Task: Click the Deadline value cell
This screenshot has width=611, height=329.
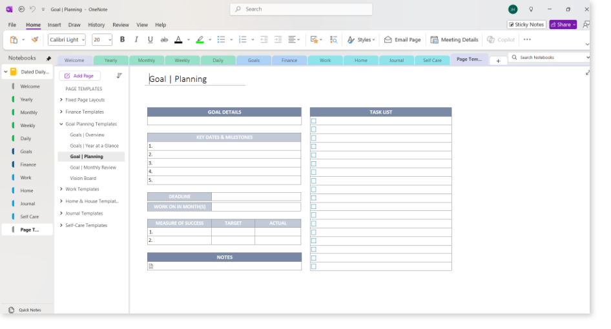Action: [256, 197]
